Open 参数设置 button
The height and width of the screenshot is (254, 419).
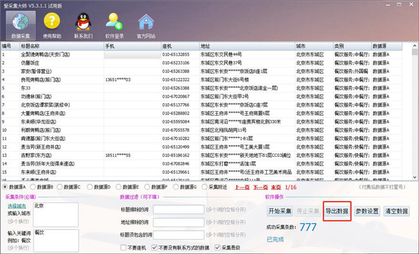pos(367,211)
